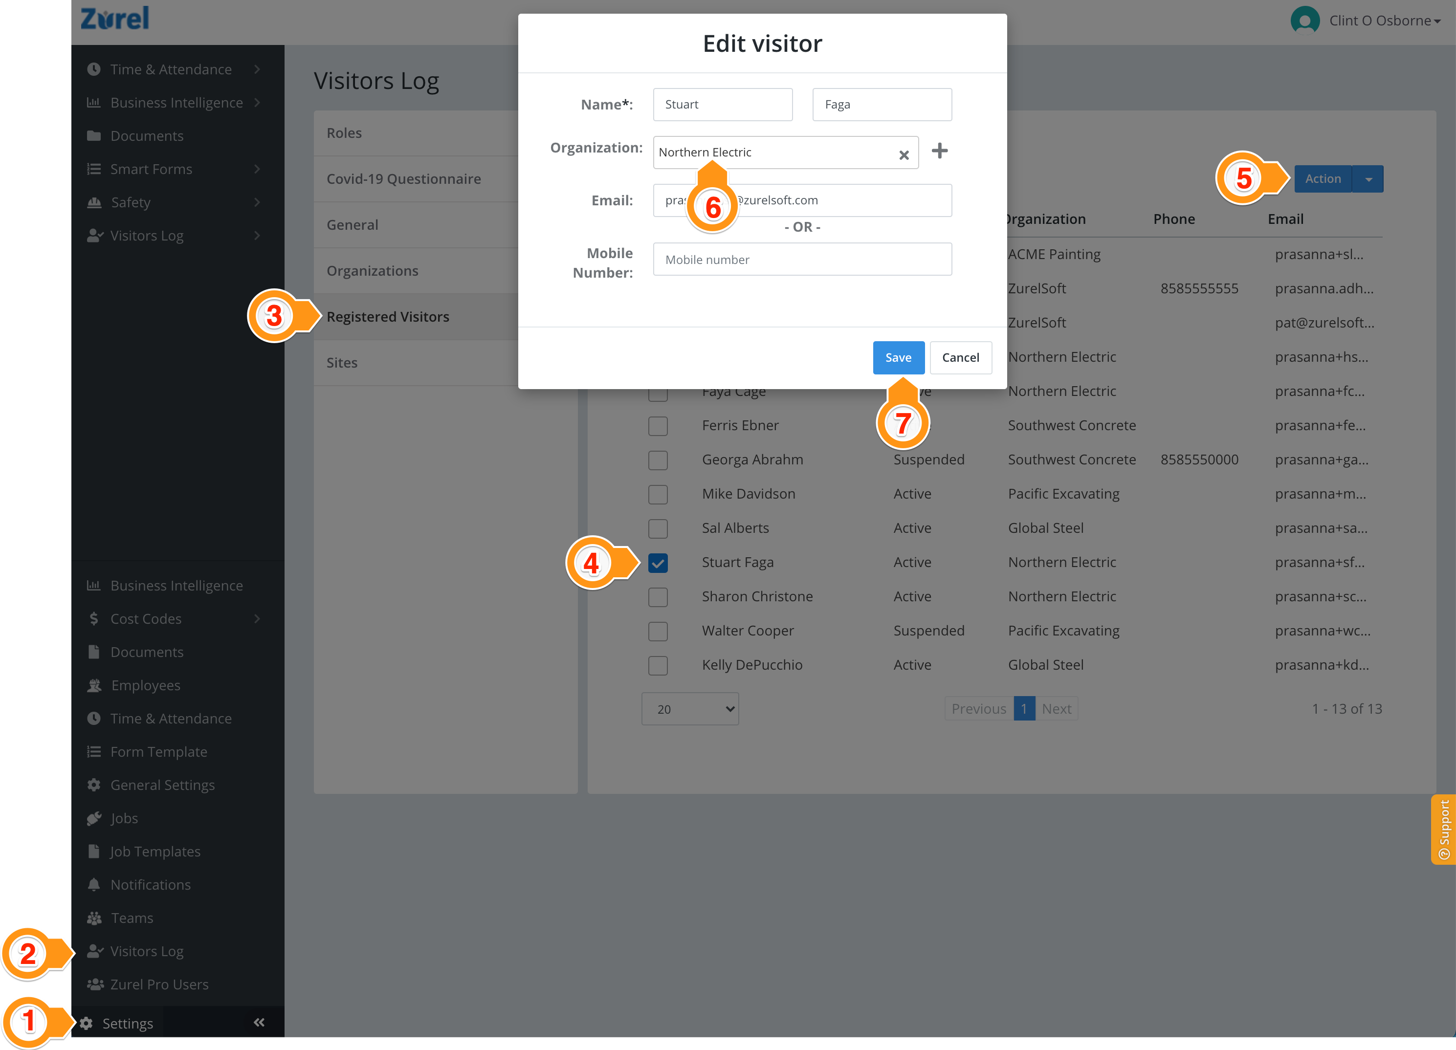The height and width of the screenshot is (1050, 1456).
Task: Expand the Safety chevron
Action: (257, 202)
